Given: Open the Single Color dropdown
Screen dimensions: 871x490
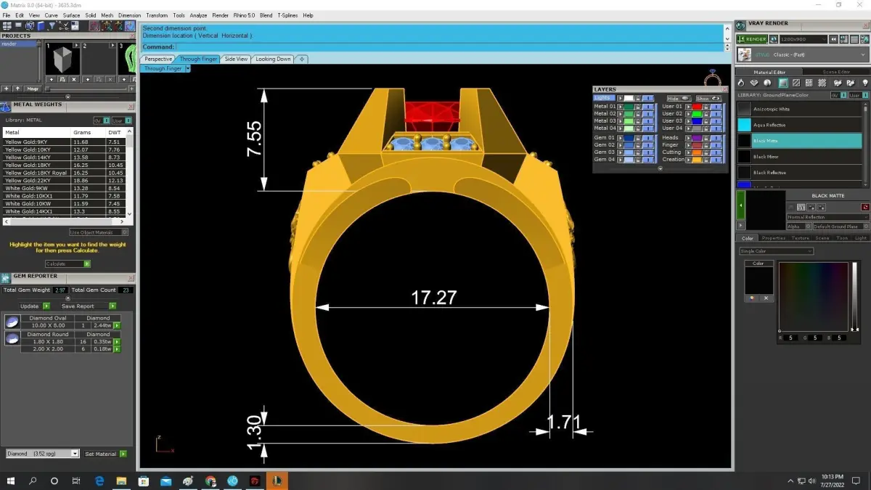Looking at the screenshot, I should [777, 251].
